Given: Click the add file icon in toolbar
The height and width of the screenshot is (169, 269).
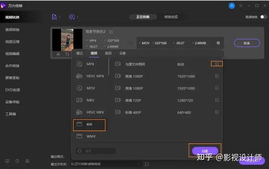Looking at the screenshot, I should (54, 17).
